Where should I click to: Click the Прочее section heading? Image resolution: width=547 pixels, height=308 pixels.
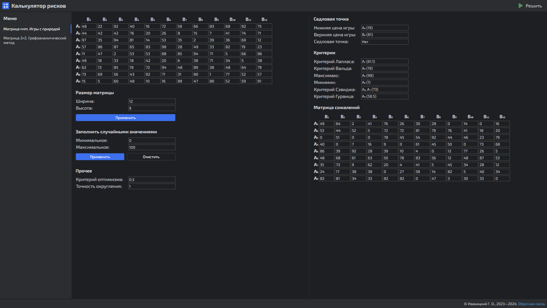(x=84, y=171)
